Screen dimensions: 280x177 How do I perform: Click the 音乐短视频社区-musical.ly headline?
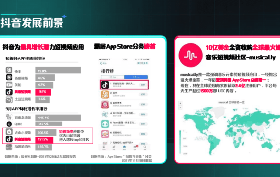241,58
